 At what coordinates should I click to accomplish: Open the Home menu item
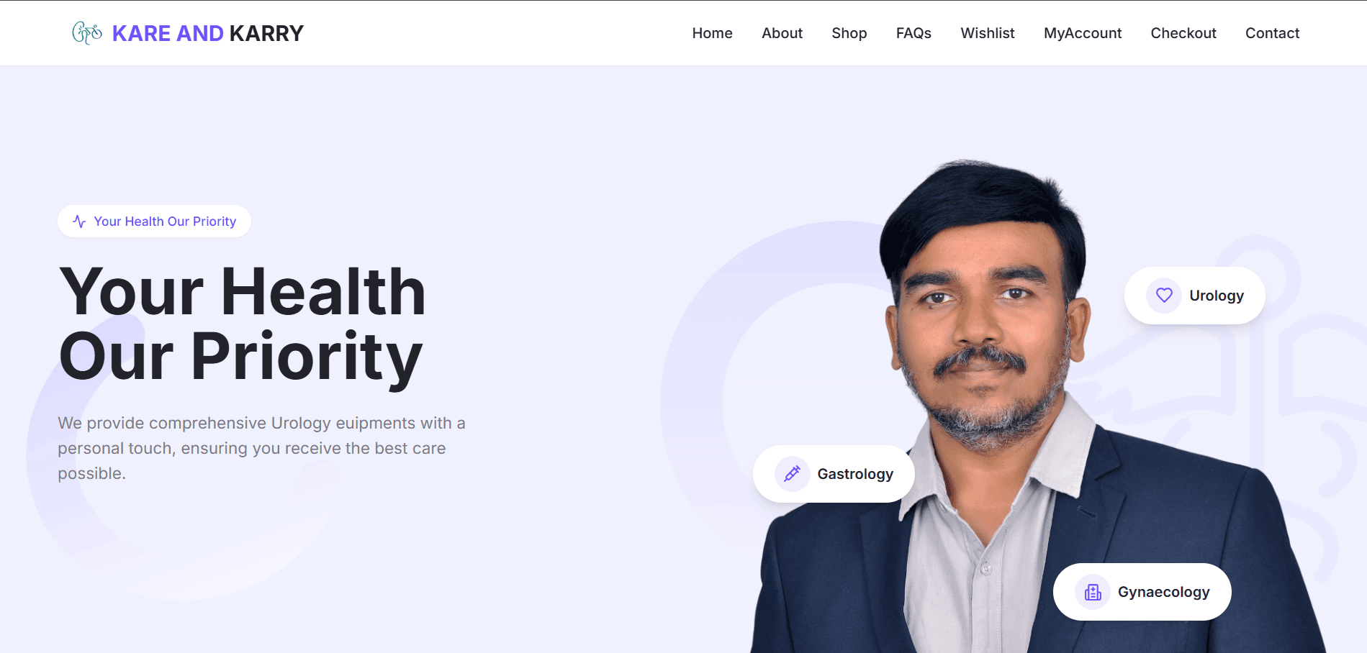coord(712,33)
